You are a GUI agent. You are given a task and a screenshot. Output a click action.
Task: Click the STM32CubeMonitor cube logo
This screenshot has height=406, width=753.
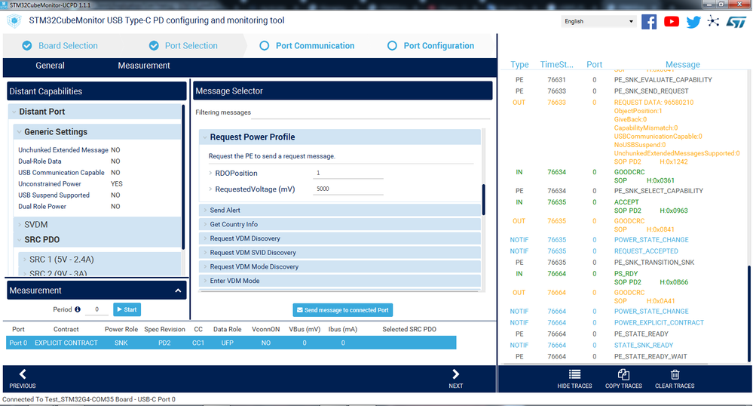click(x=14, y=21)
